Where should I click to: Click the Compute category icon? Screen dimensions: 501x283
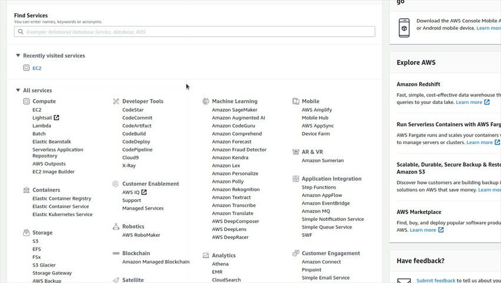[27, 101]
